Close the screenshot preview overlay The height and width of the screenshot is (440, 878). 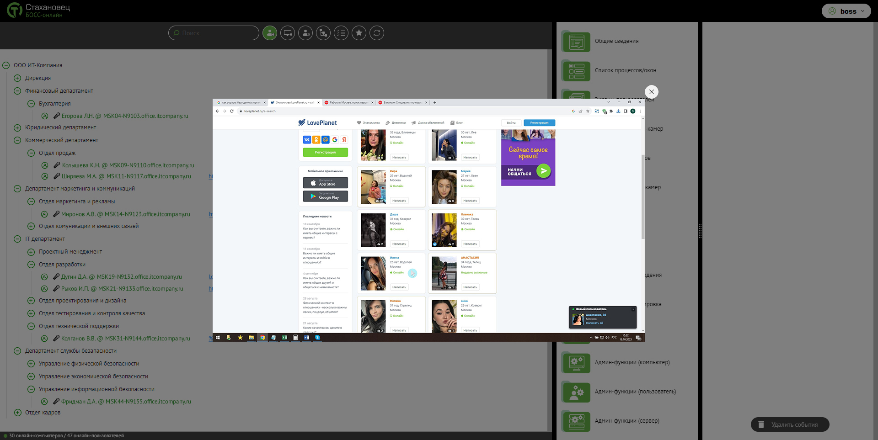pos(652,91)
